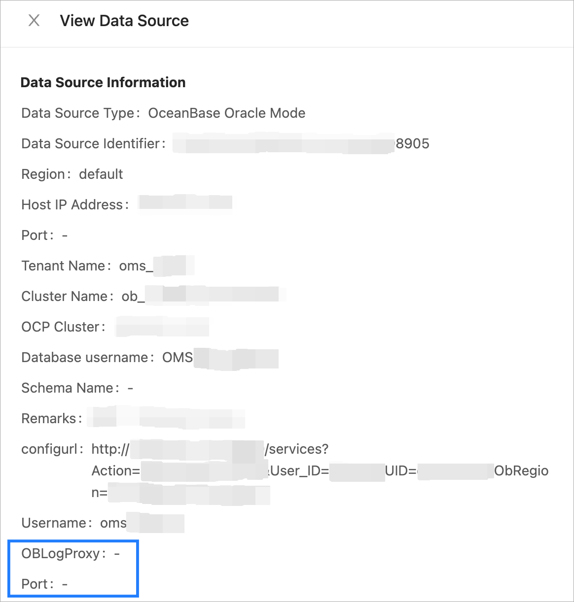The height and width of the screenshot is (602, 574).
Task: Select the "Data Source Identifier" label
Action: tap(91, 143)
